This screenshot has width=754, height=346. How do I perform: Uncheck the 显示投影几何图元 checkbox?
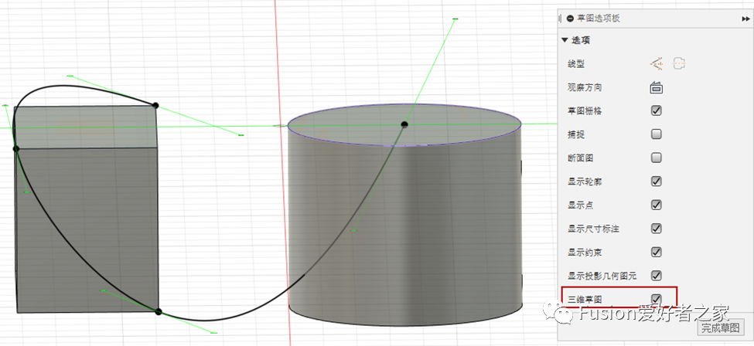coord(657,276)
